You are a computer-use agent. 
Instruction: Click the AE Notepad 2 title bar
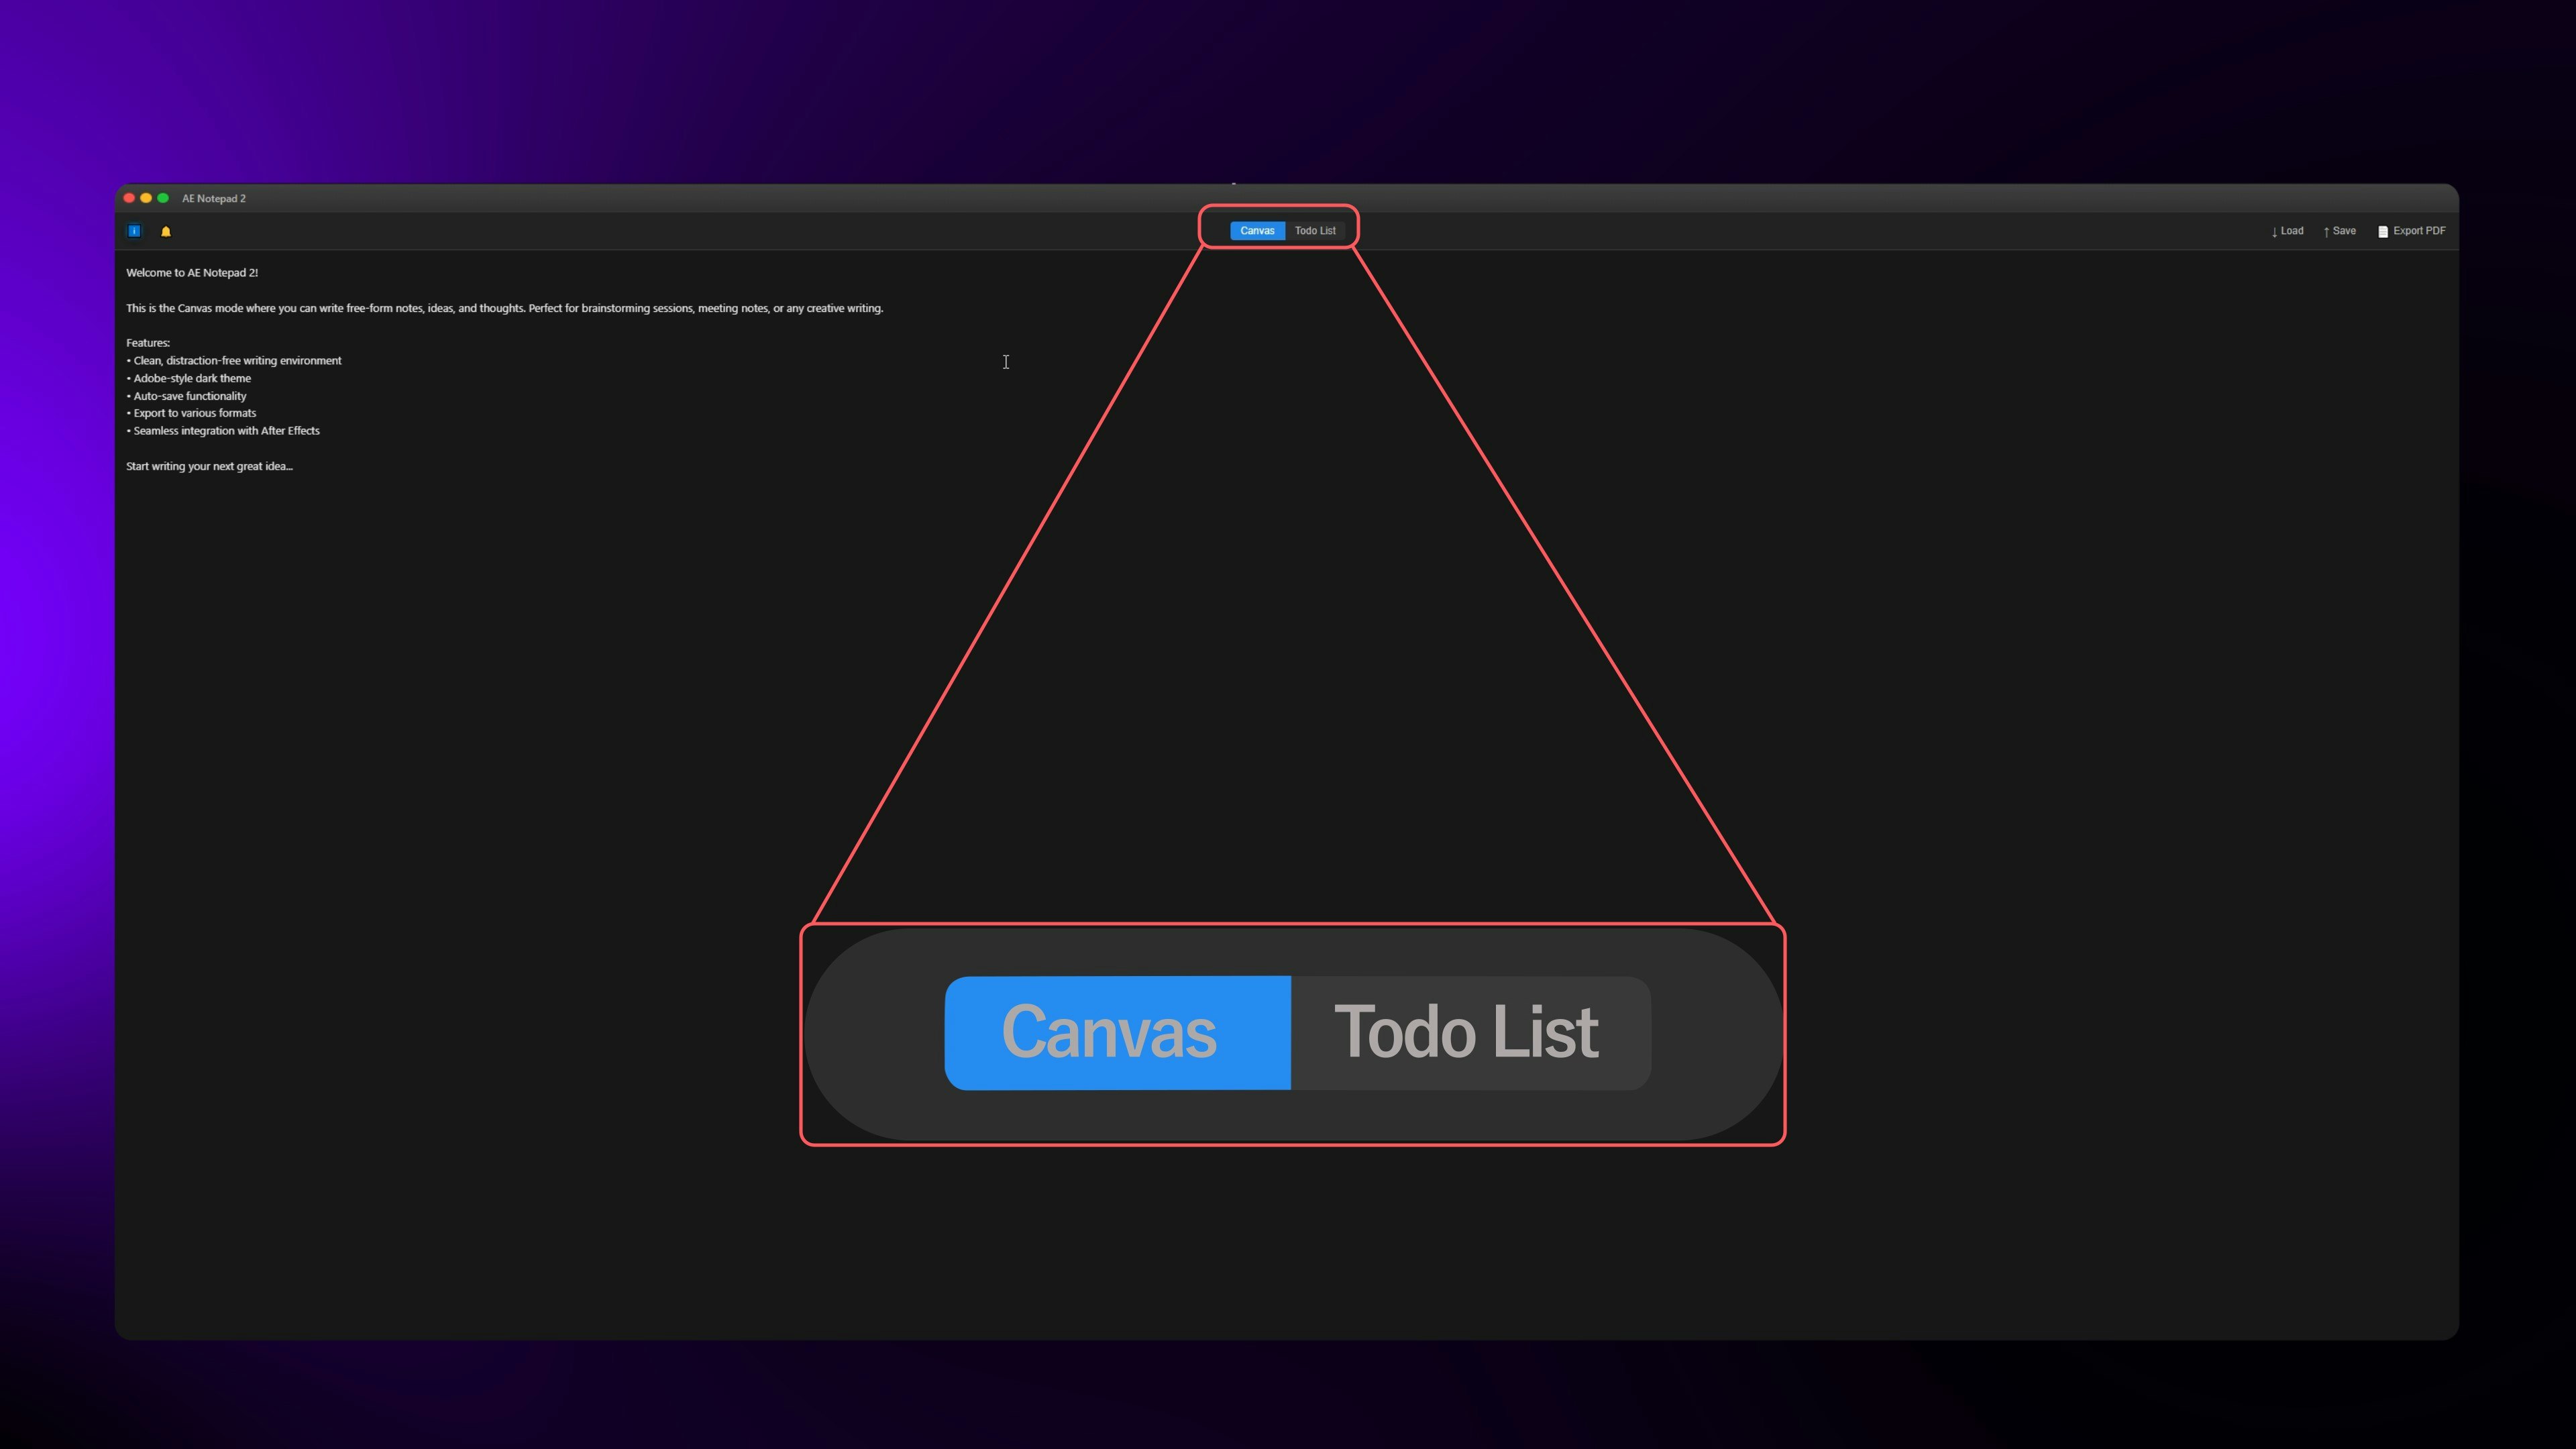(x=213, y=198)
